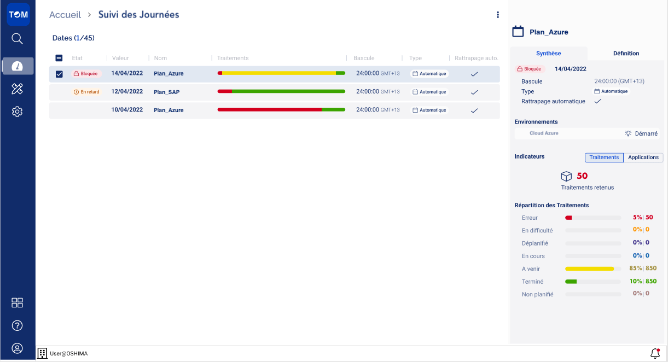Screen dimensions: 668x362
Task: Sort by the Valeur column header
Action: [x=120, y=58]
